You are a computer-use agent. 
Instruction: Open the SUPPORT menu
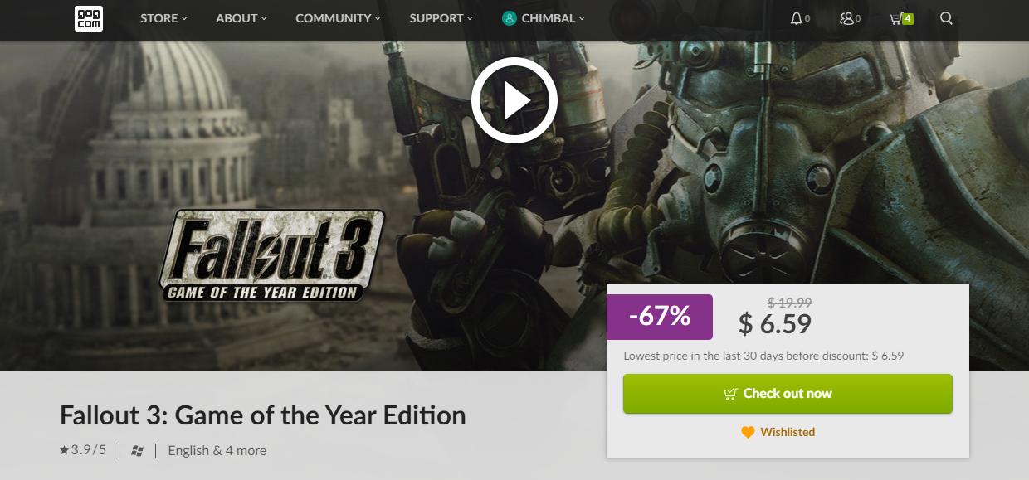pyautogui.click(x=441, y=18)
